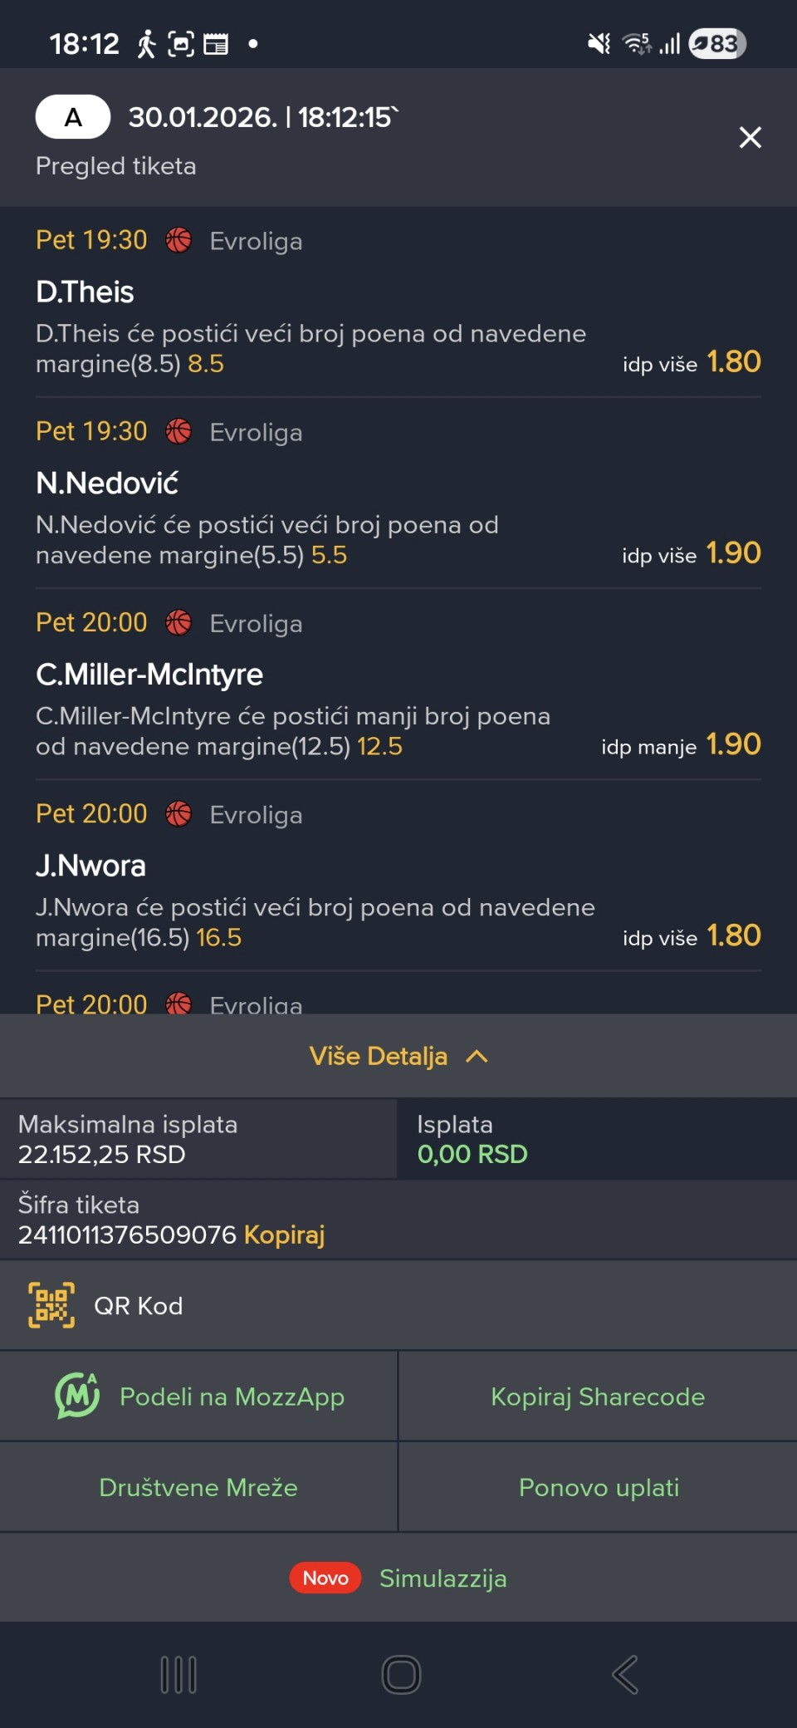
Task: Select Podeli na MozzApp text
Action: [232, 1397]
